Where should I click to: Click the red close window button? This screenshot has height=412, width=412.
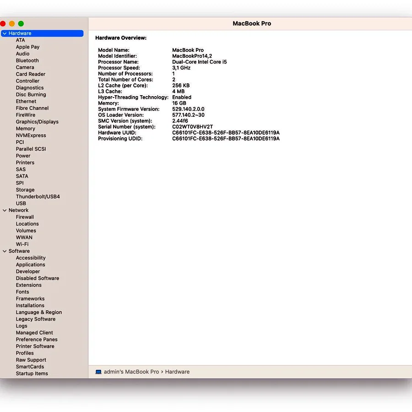(3, 24)
